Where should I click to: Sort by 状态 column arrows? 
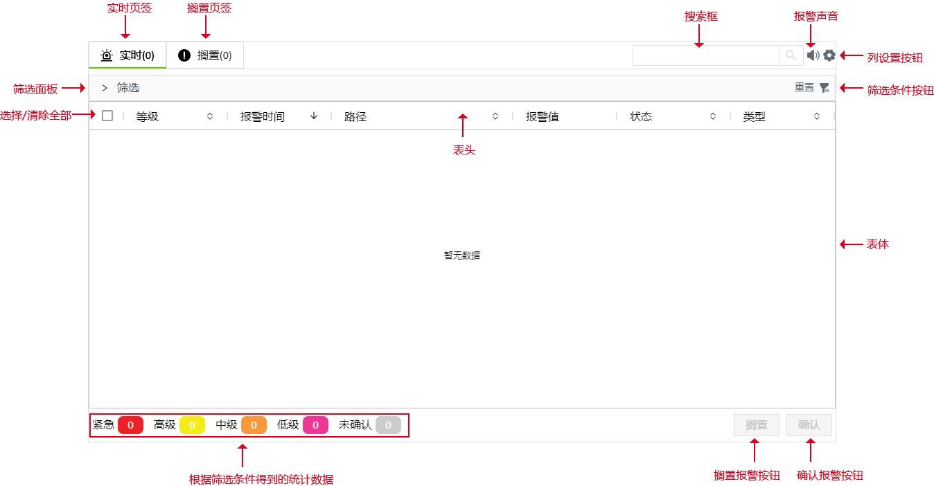point(713,116)
